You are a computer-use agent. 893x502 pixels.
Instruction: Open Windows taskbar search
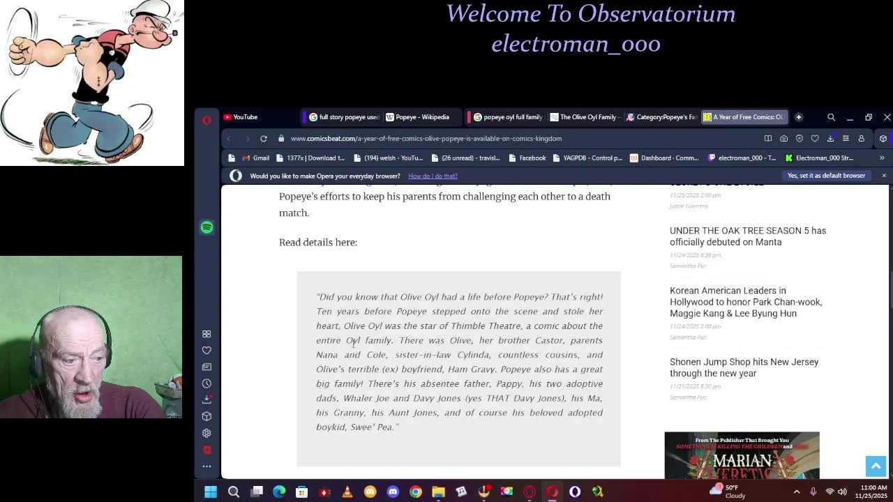tap(234, 492)
